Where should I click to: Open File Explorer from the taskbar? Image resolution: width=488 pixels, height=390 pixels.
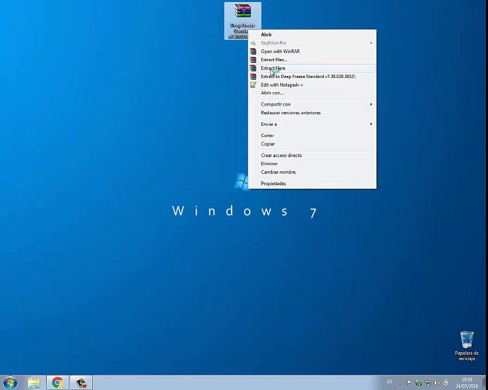pos(34,382)
